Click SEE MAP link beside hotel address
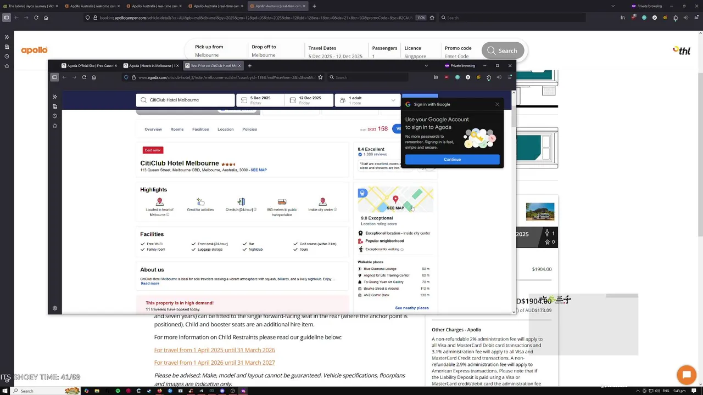This screenshot has width=703, height=395. point(259,170)
